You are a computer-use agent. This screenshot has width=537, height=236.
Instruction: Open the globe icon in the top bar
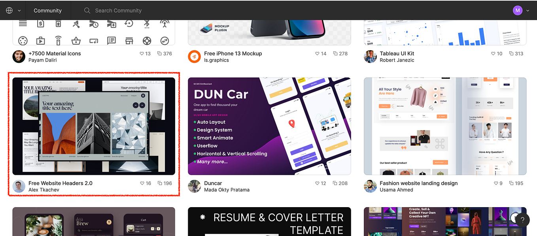coord(9,10)
